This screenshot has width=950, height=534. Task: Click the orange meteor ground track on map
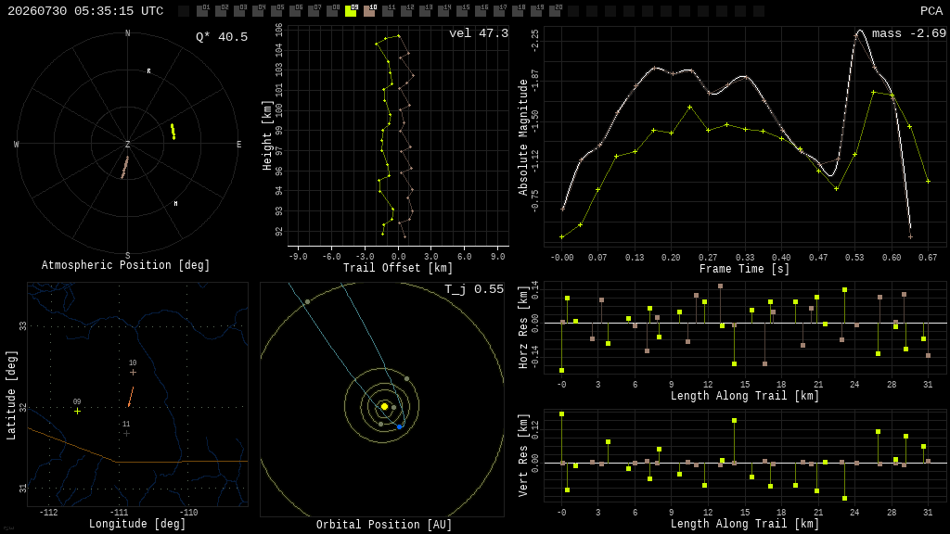[131, 397]
